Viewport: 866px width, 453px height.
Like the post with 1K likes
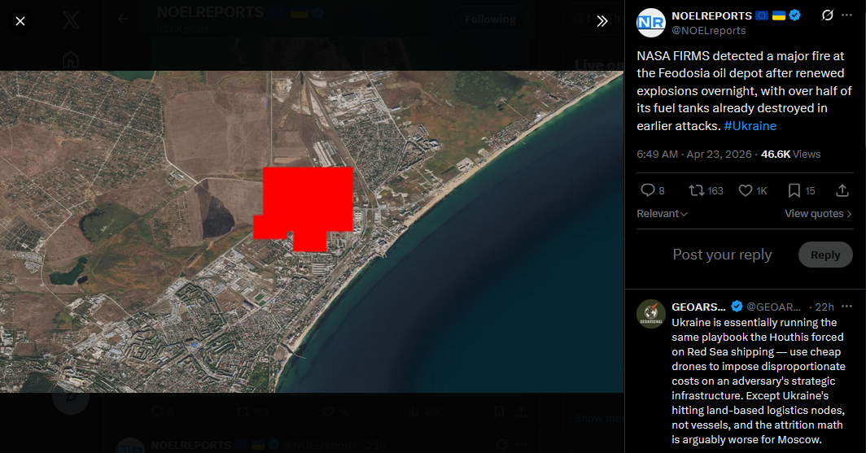(x=753, y=190)
